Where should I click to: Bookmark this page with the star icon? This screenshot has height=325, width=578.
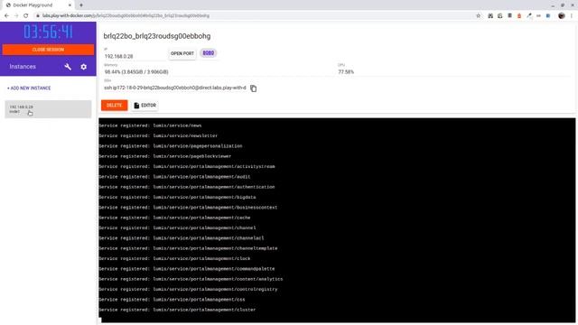(479, 15)
